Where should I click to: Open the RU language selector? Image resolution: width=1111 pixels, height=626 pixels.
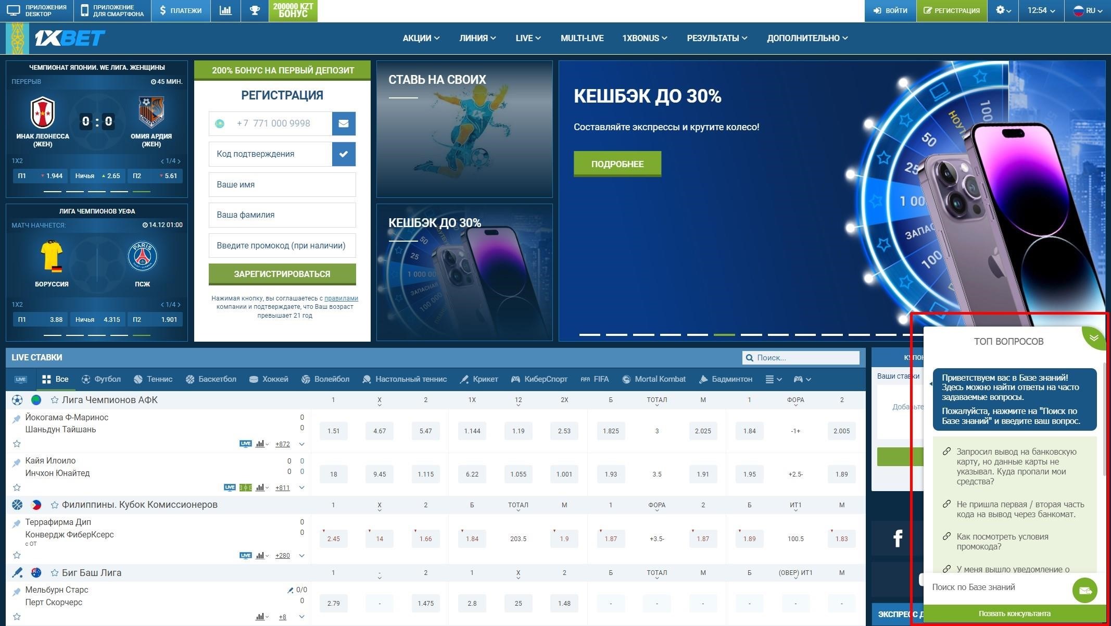click(x=1088, y=10)
